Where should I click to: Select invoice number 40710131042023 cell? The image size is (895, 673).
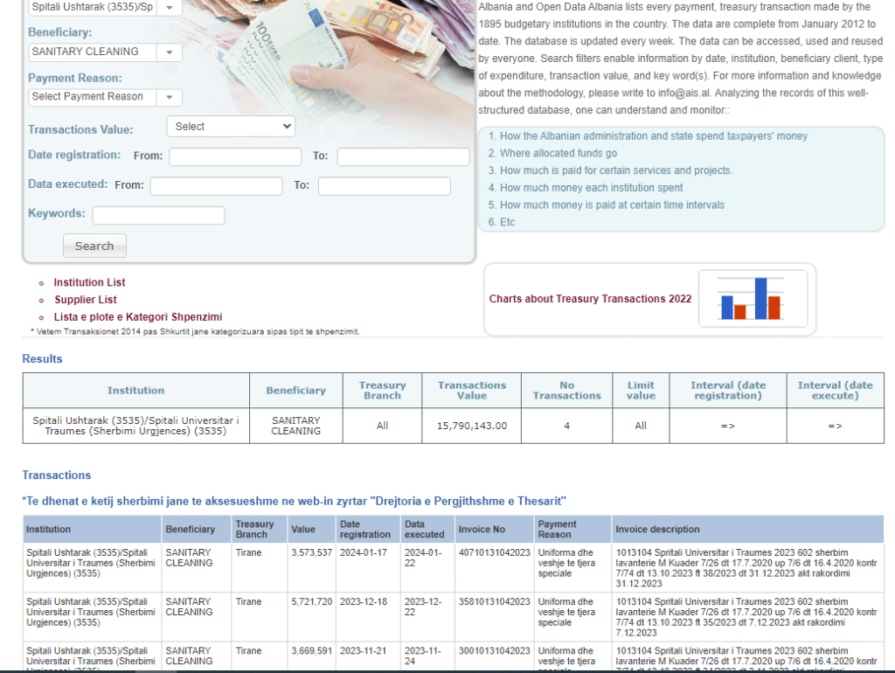pos(494,552)
